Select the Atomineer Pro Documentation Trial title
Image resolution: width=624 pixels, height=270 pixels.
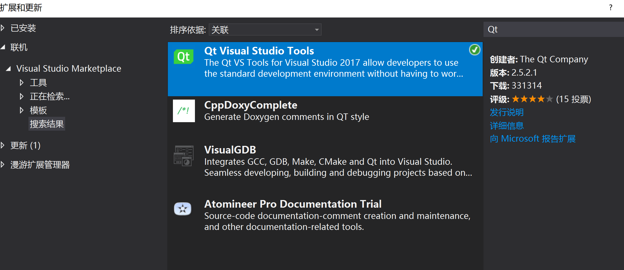tap(293, 204)
